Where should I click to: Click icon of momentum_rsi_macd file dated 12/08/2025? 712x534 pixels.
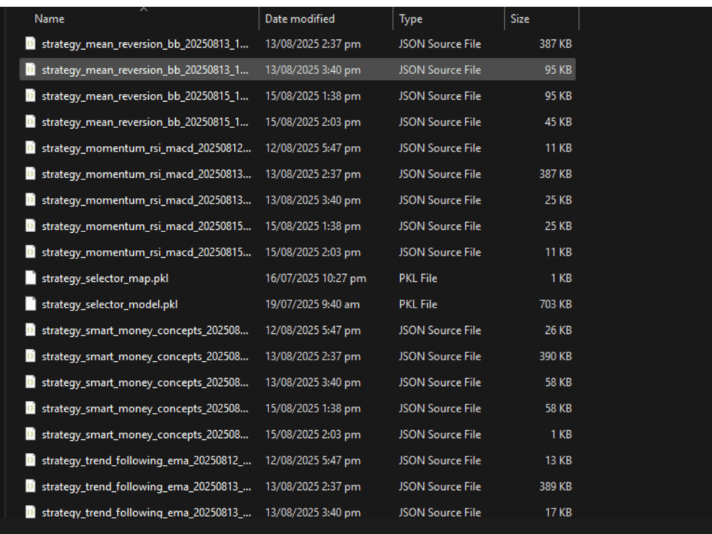(x=31, y=147)
